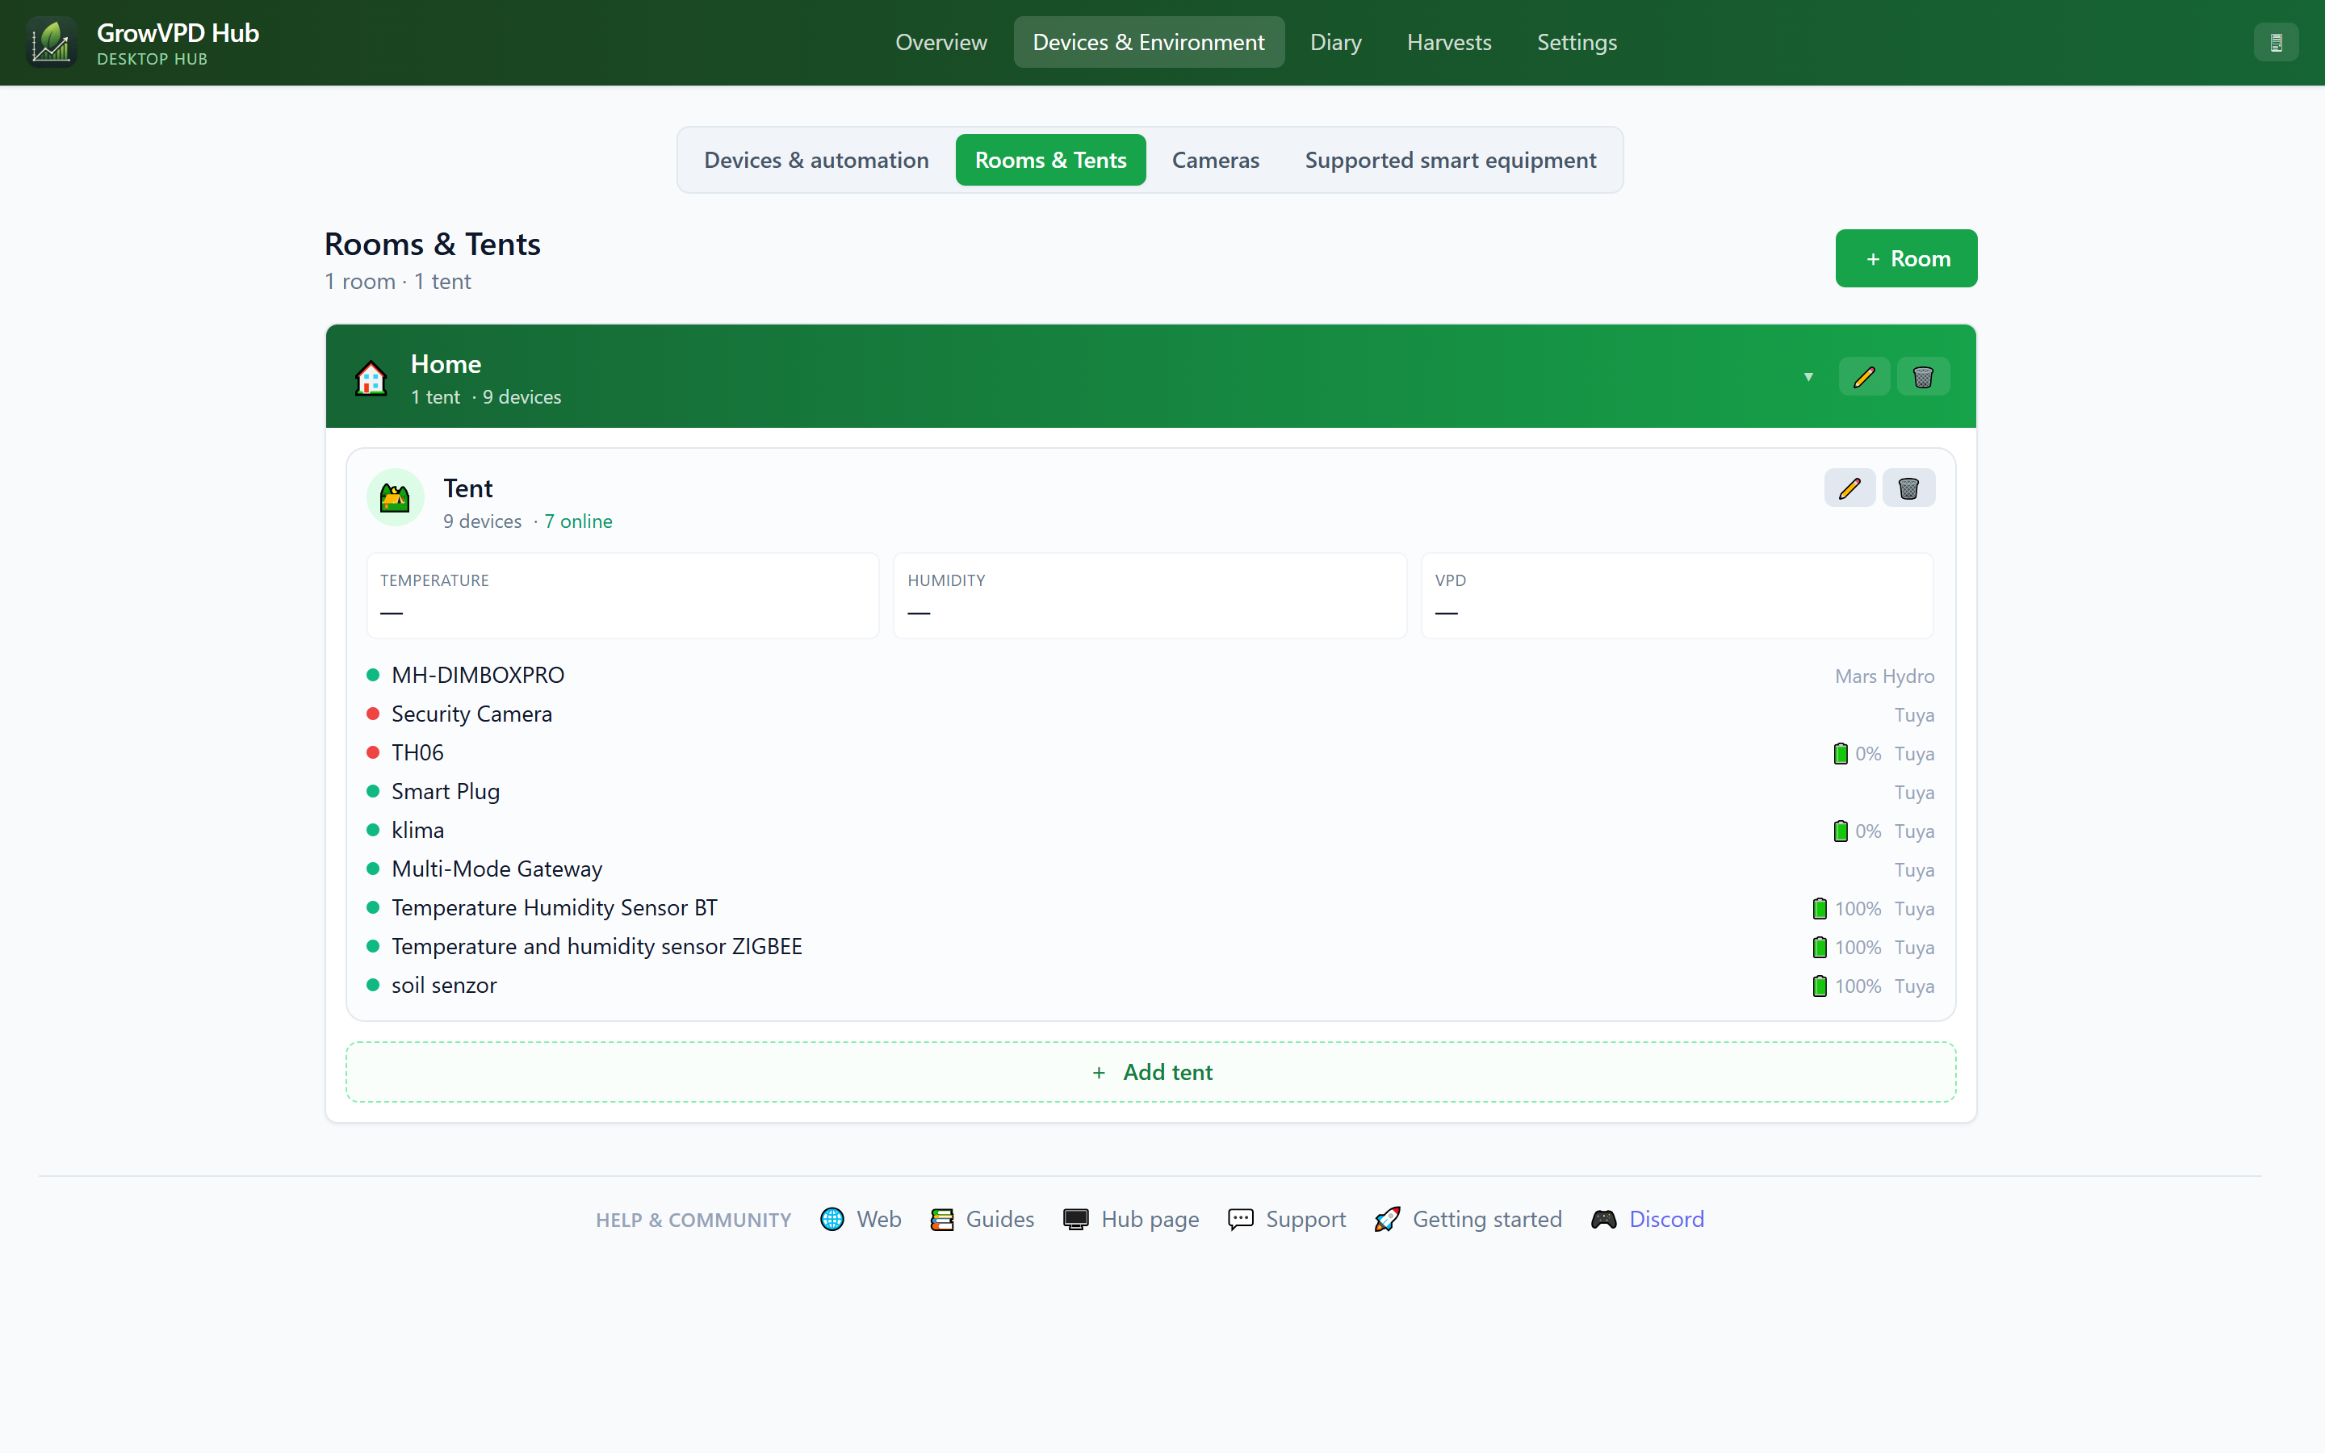
Task: Open the Hub page link
Action: pyautogui.click(x=1150, y=1220)
